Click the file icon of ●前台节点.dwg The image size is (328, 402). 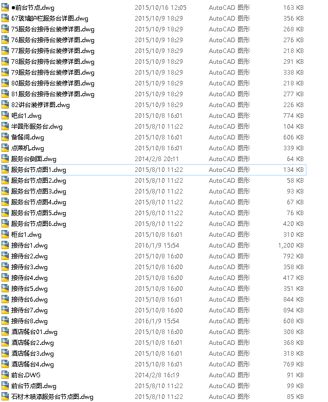[x=5, y=7]
